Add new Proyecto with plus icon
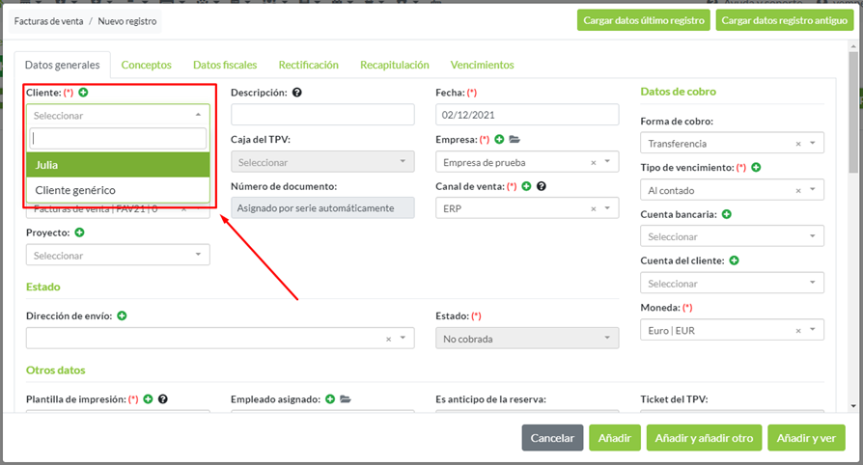The height and width of the screenshot is (465, 863). tap(79, 232)
